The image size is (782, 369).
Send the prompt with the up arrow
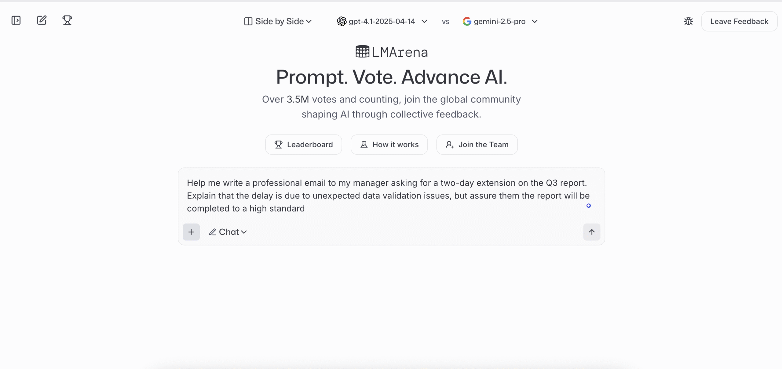[592, 232]
